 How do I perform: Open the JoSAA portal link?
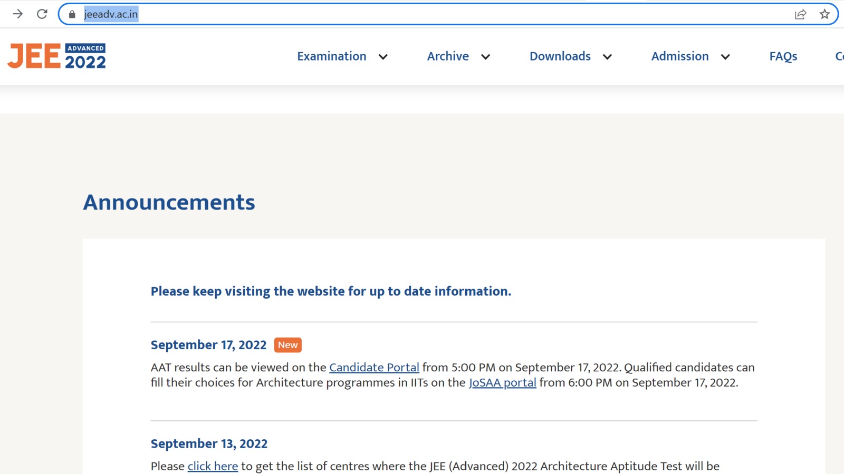[x=503, y=383]
